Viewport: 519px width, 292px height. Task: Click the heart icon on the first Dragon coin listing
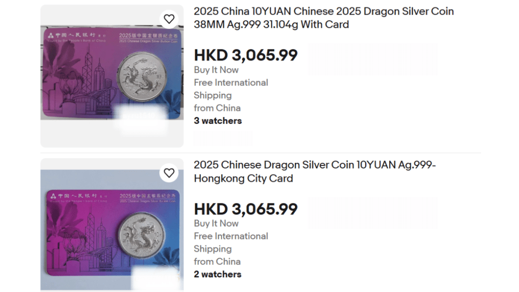(x=169, y=19)
